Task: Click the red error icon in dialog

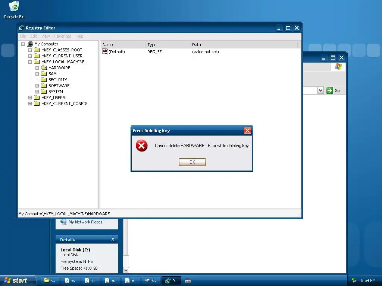Action: tap(141, 146)
